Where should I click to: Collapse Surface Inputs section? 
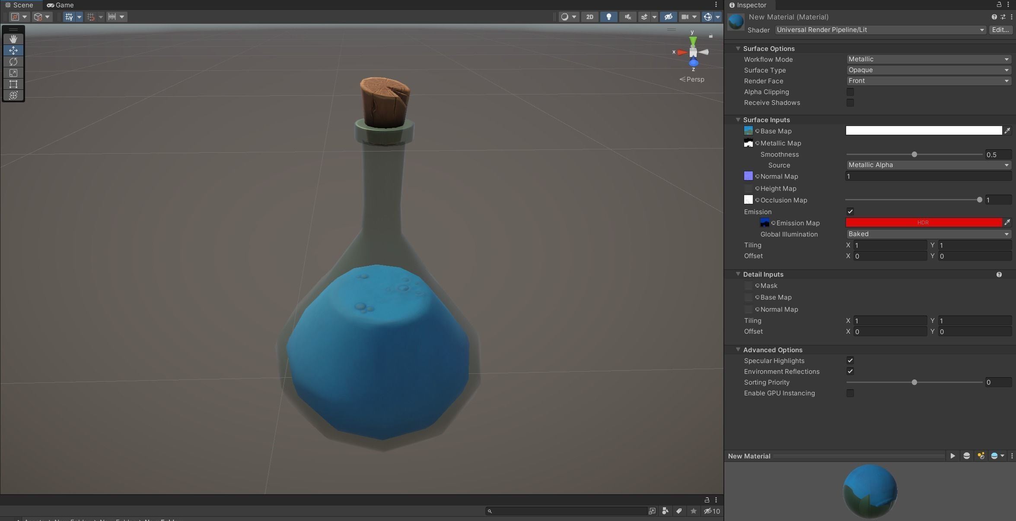point(738,120)
